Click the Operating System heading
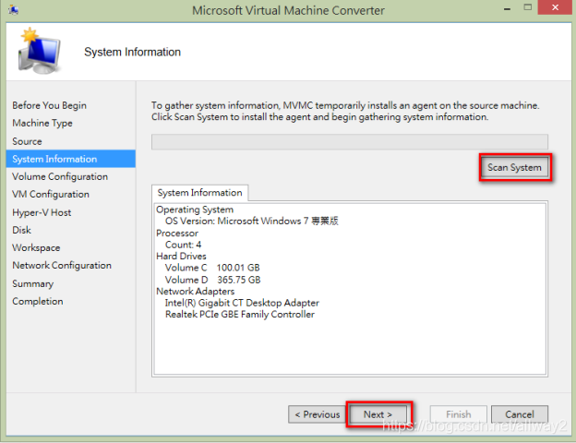This screenshot has width=576, height=443. [195, 210]
